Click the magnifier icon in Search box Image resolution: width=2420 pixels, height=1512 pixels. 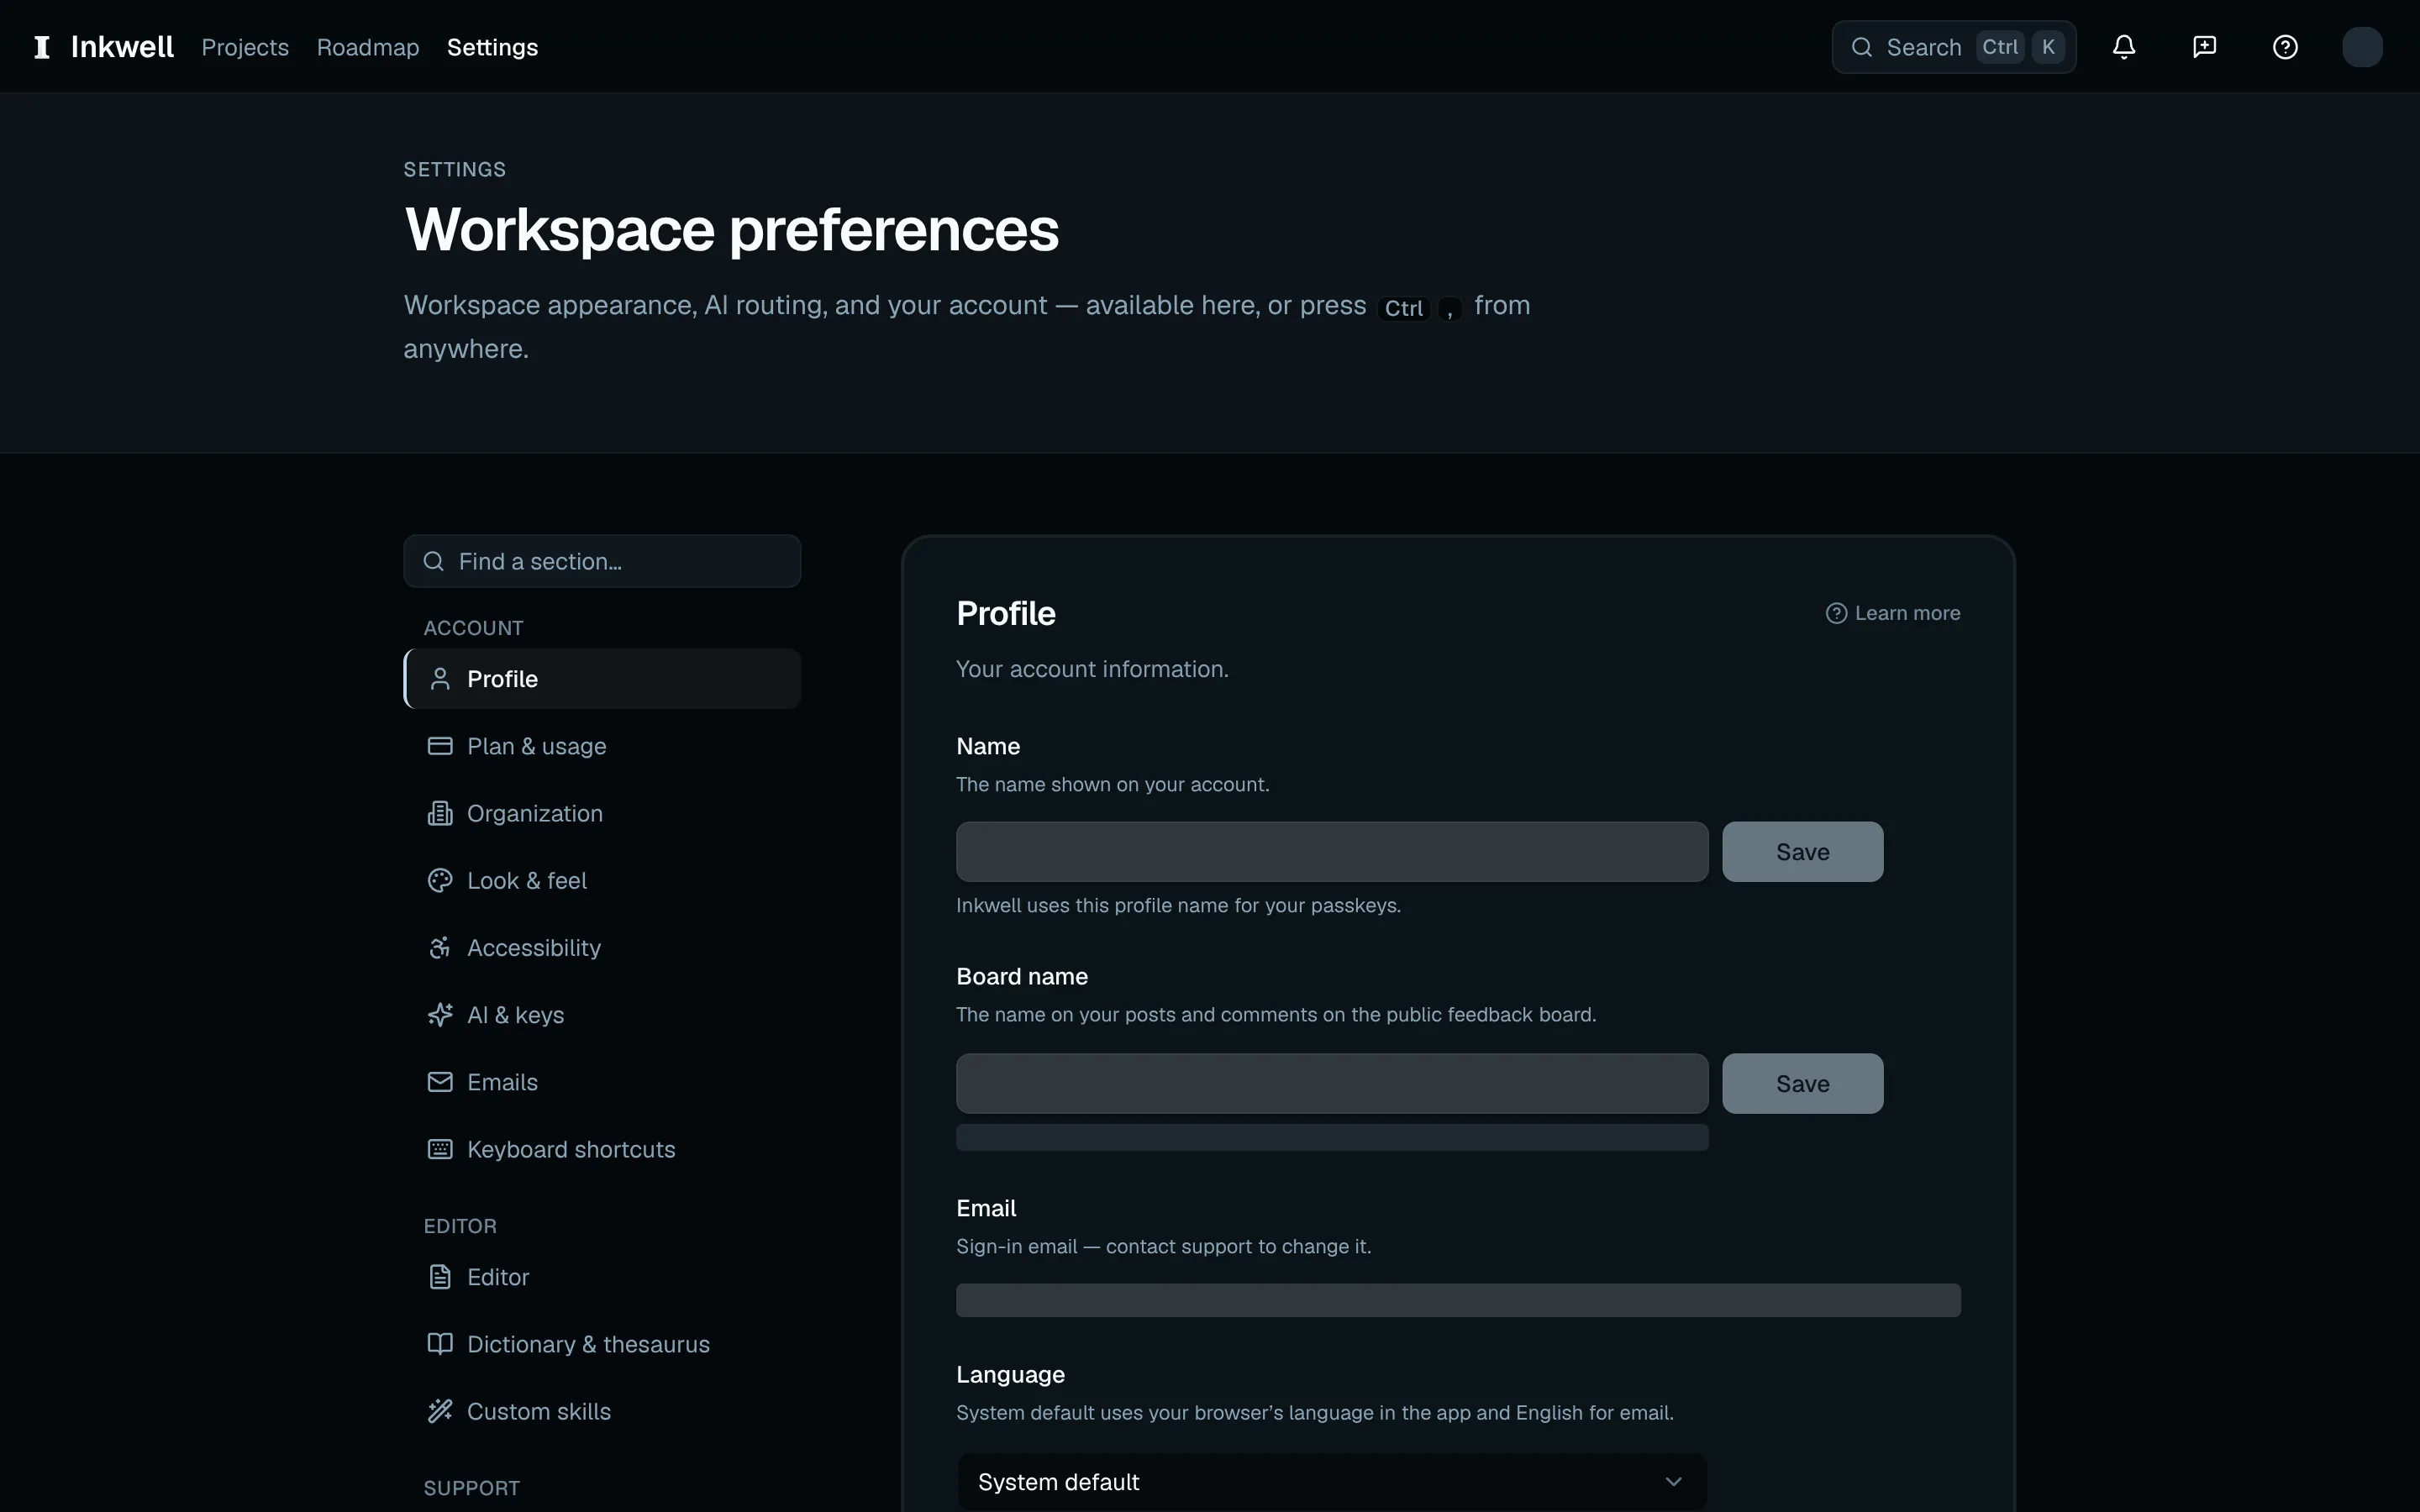click(1861, 47)
